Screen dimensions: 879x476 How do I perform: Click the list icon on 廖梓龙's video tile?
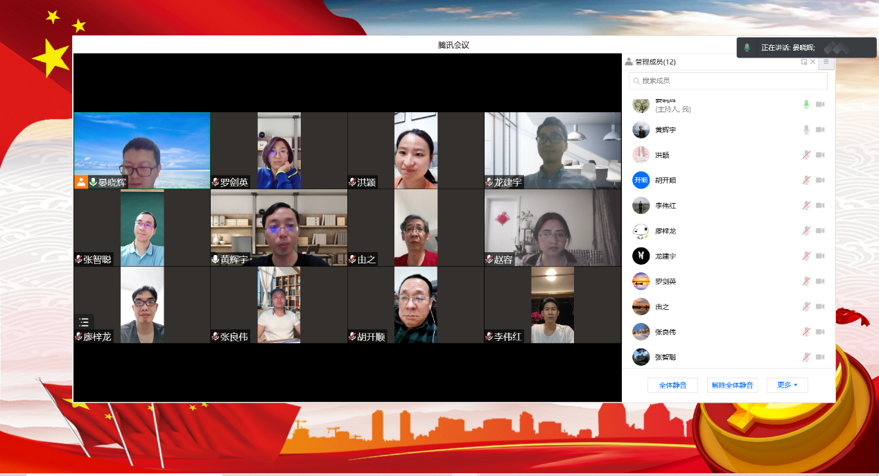(x=85, y=322)
